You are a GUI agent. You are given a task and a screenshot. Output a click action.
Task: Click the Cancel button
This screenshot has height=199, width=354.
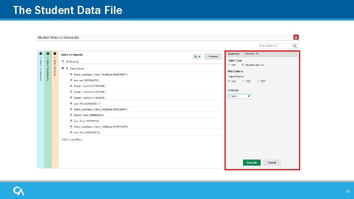pyautogui.click(x=272, y=163)
